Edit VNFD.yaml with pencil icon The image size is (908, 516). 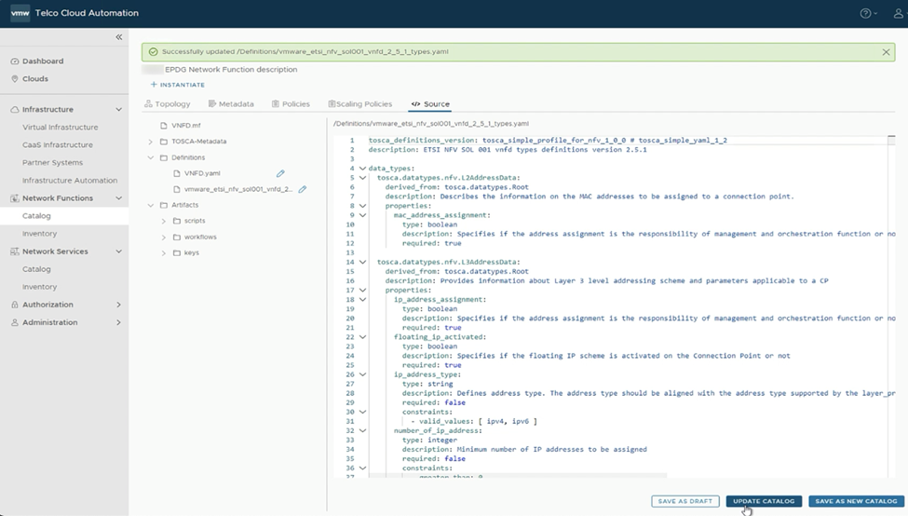pyautogui.click(x=280, y=173)
